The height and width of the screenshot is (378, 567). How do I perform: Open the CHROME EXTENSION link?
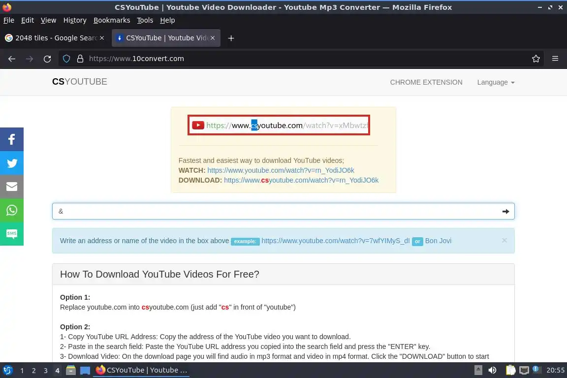(426, 83)
